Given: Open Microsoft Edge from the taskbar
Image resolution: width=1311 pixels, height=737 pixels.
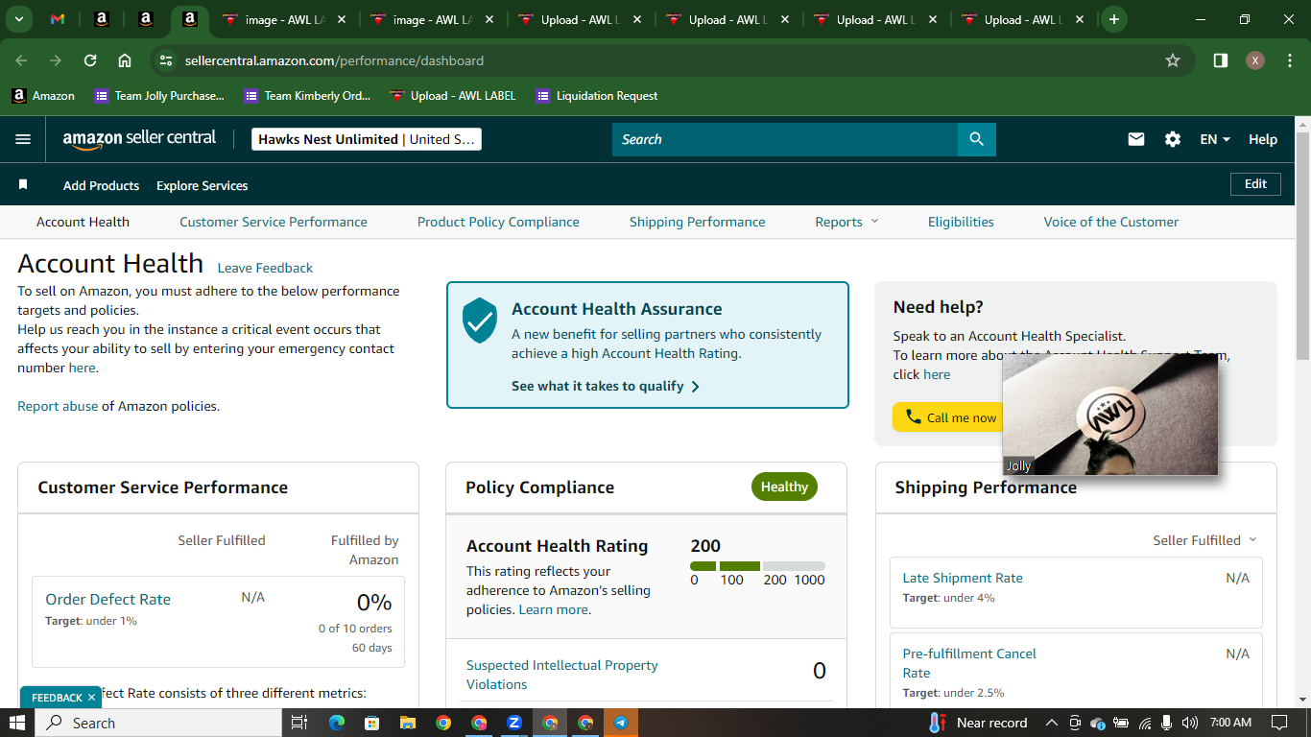Looking at the screenshot, I should click(336, 723).
